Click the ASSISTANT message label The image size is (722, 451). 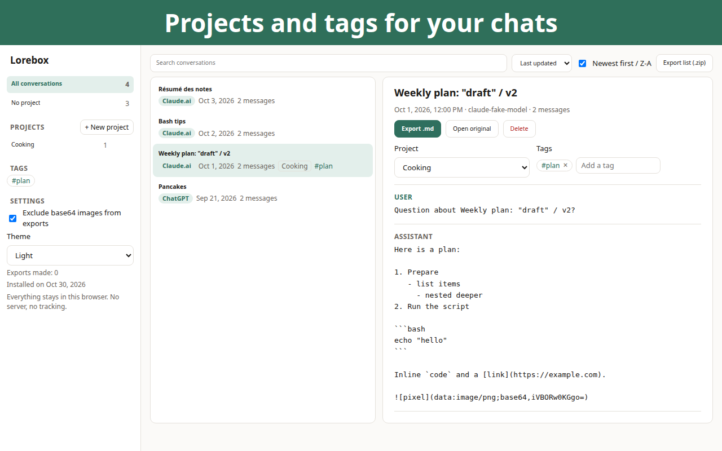coord(413,237)
